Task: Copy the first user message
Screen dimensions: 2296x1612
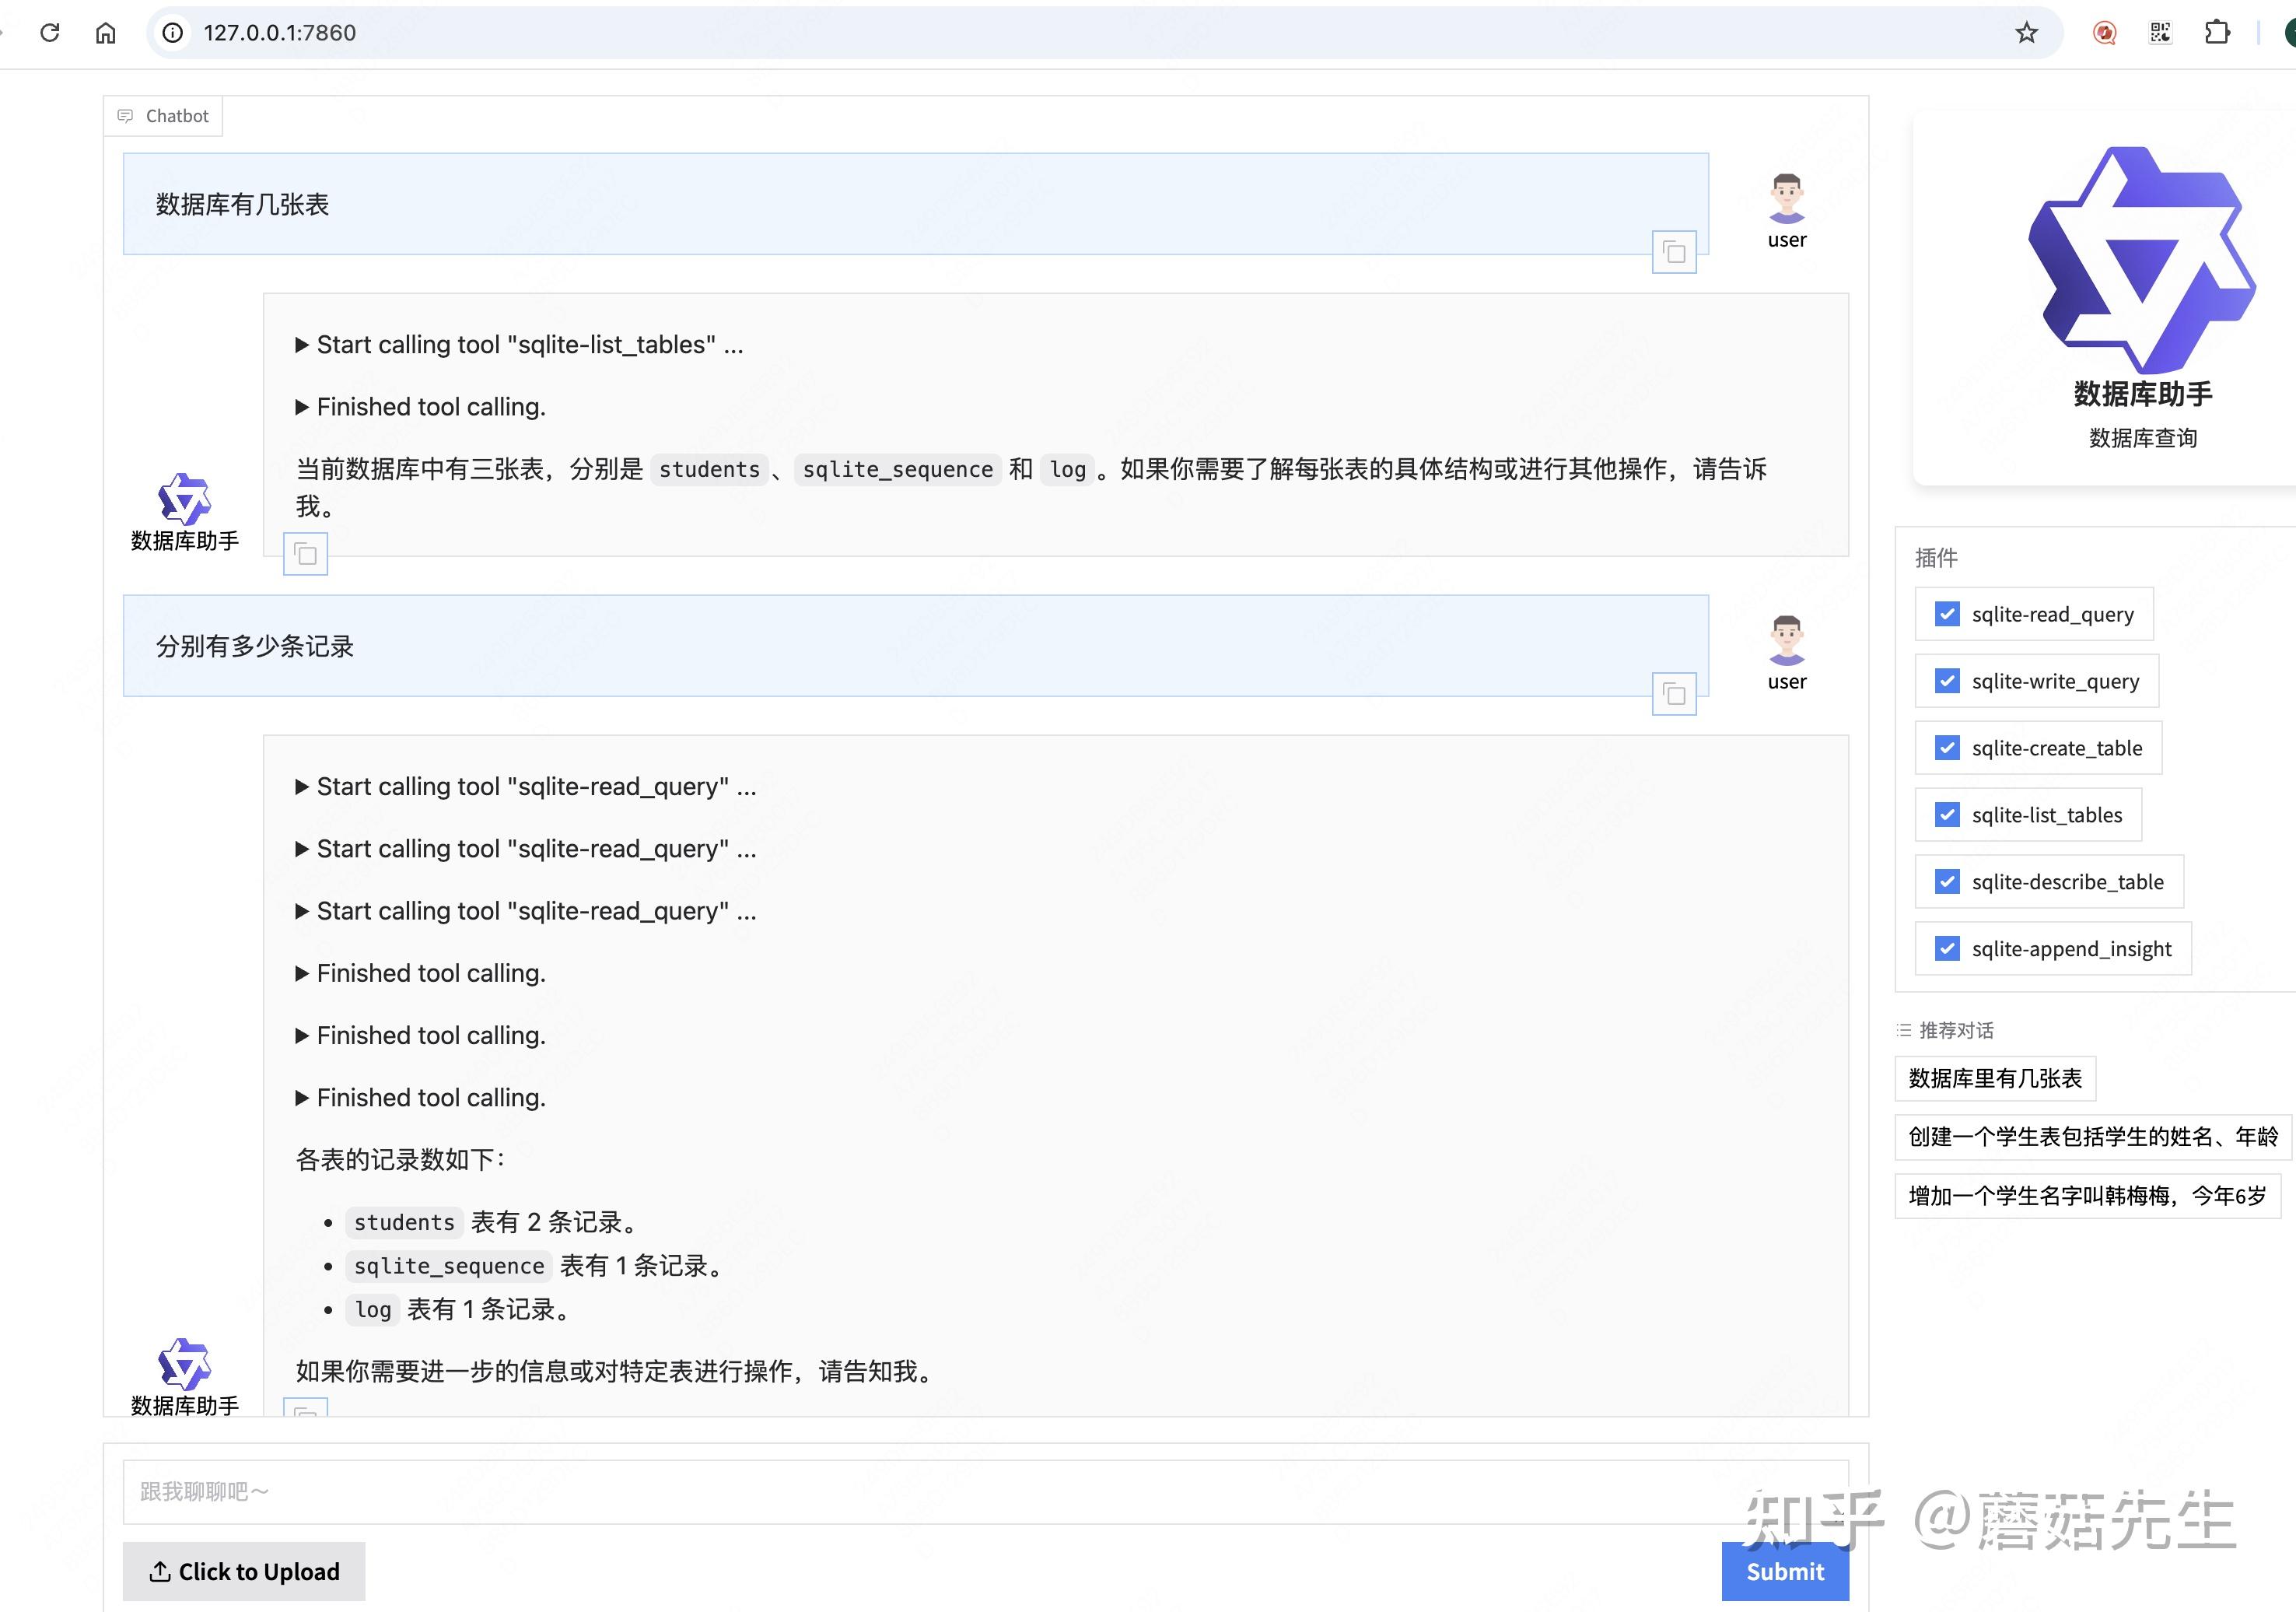Action: pyautogui.click(x=1674, y=252)
